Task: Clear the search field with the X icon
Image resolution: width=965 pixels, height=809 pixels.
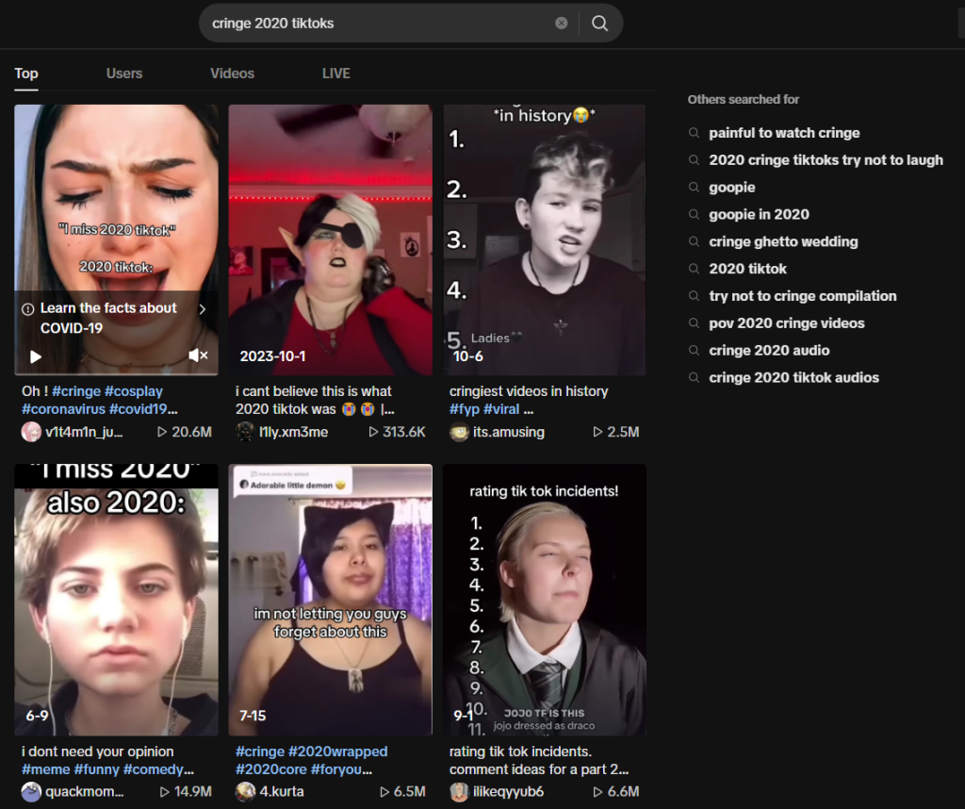Action: point(562,24)
